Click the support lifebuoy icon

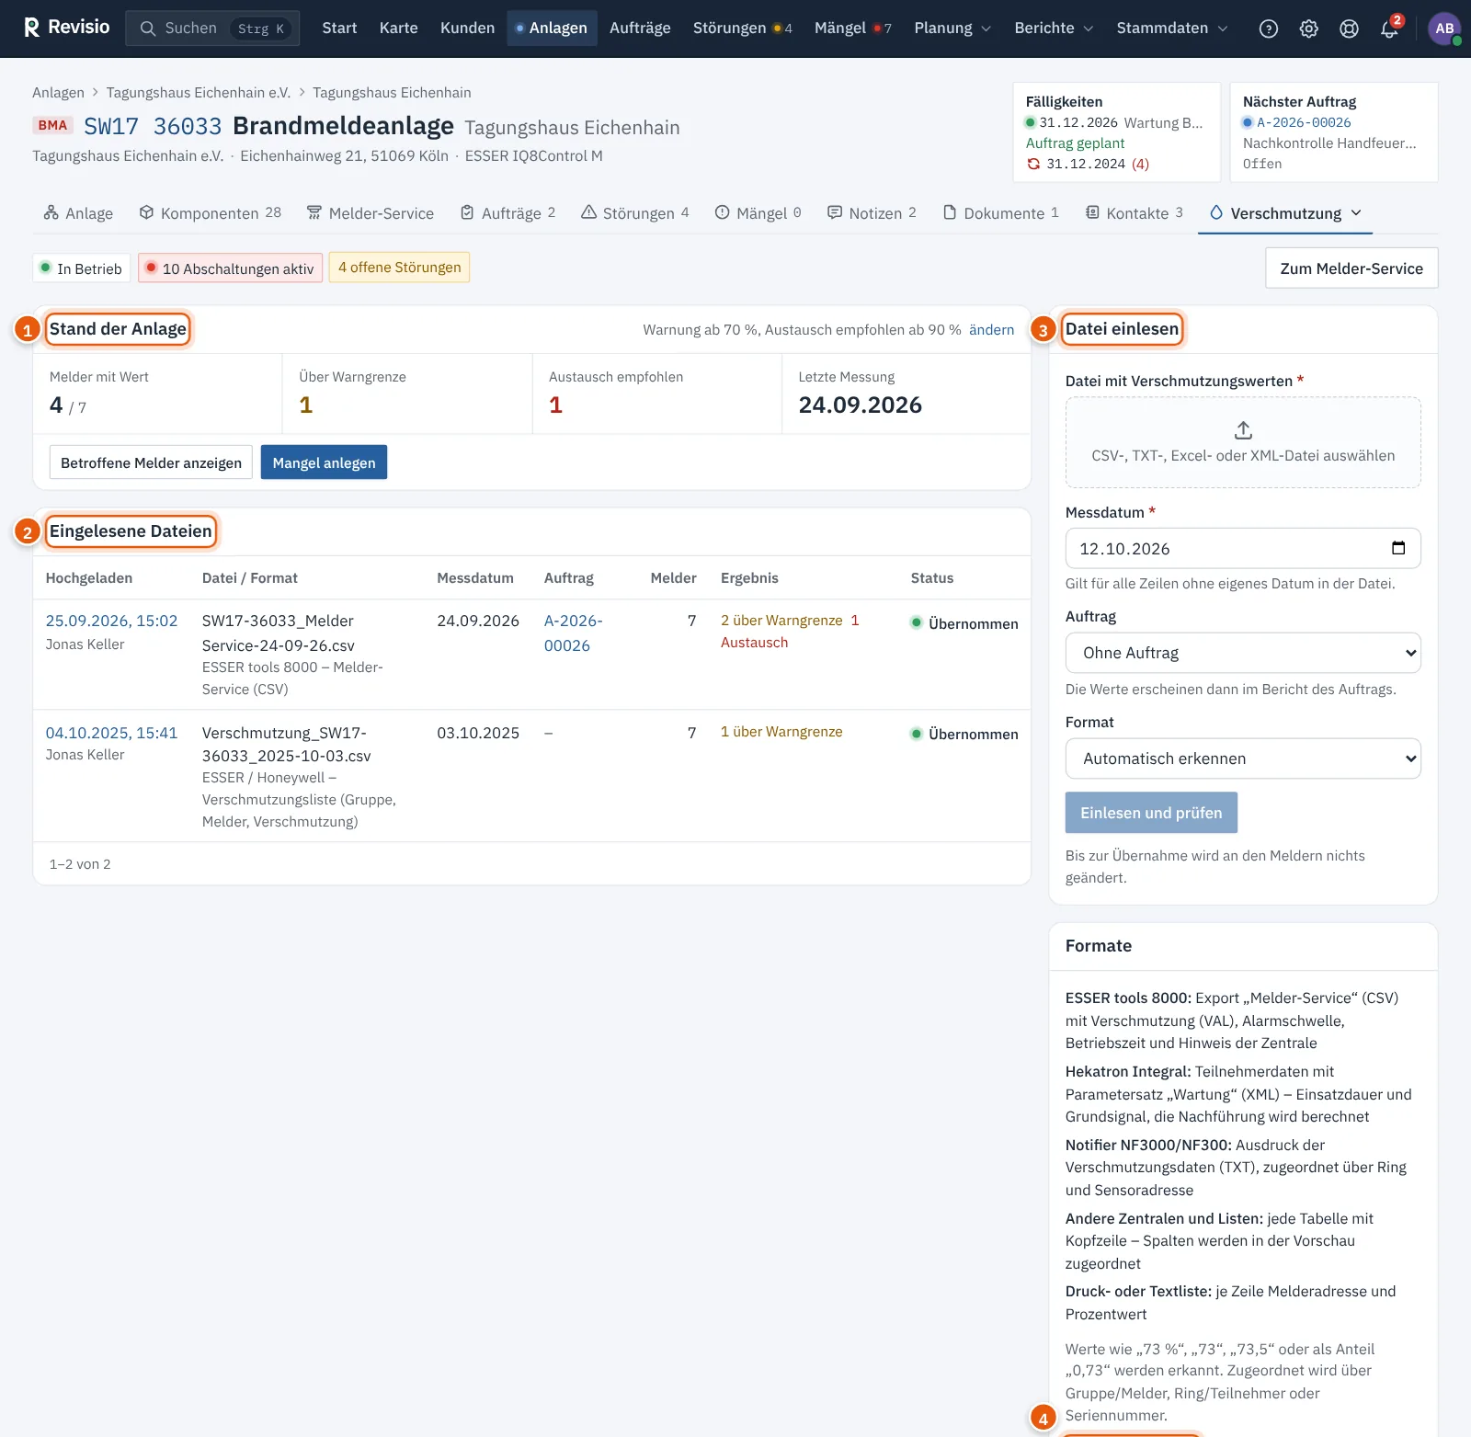pyautogui.click(x=1349, y=29)
